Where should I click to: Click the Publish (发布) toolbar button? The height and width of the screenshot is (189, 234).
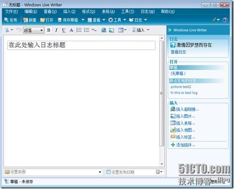tap(11, 20)
